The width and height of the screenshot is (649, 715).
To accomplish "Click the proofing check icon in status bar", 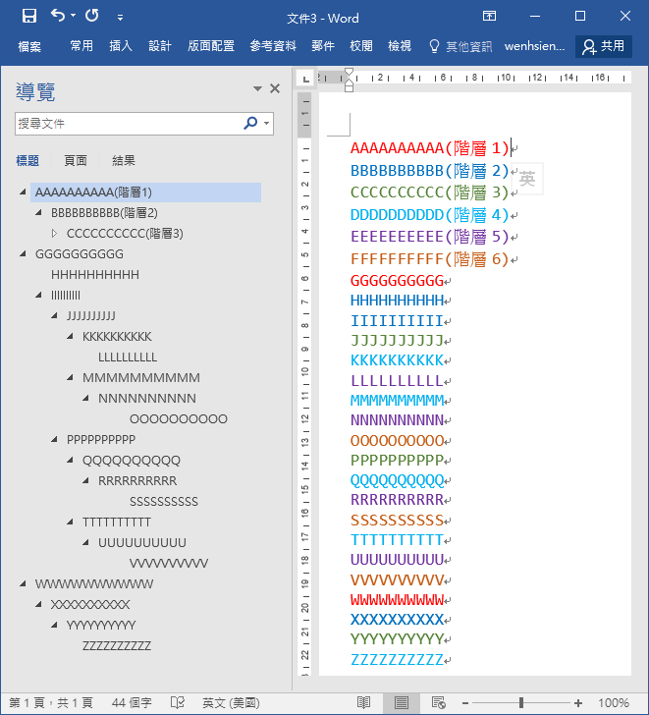I will (x=178, y=702).
